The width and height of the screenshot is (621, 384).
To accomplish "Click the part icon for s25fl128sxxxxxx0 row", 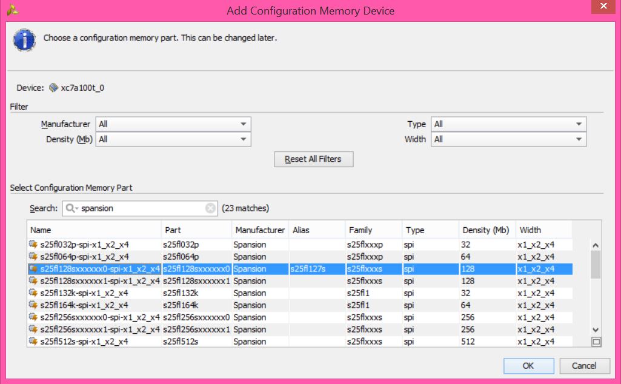I will [33, 269].
